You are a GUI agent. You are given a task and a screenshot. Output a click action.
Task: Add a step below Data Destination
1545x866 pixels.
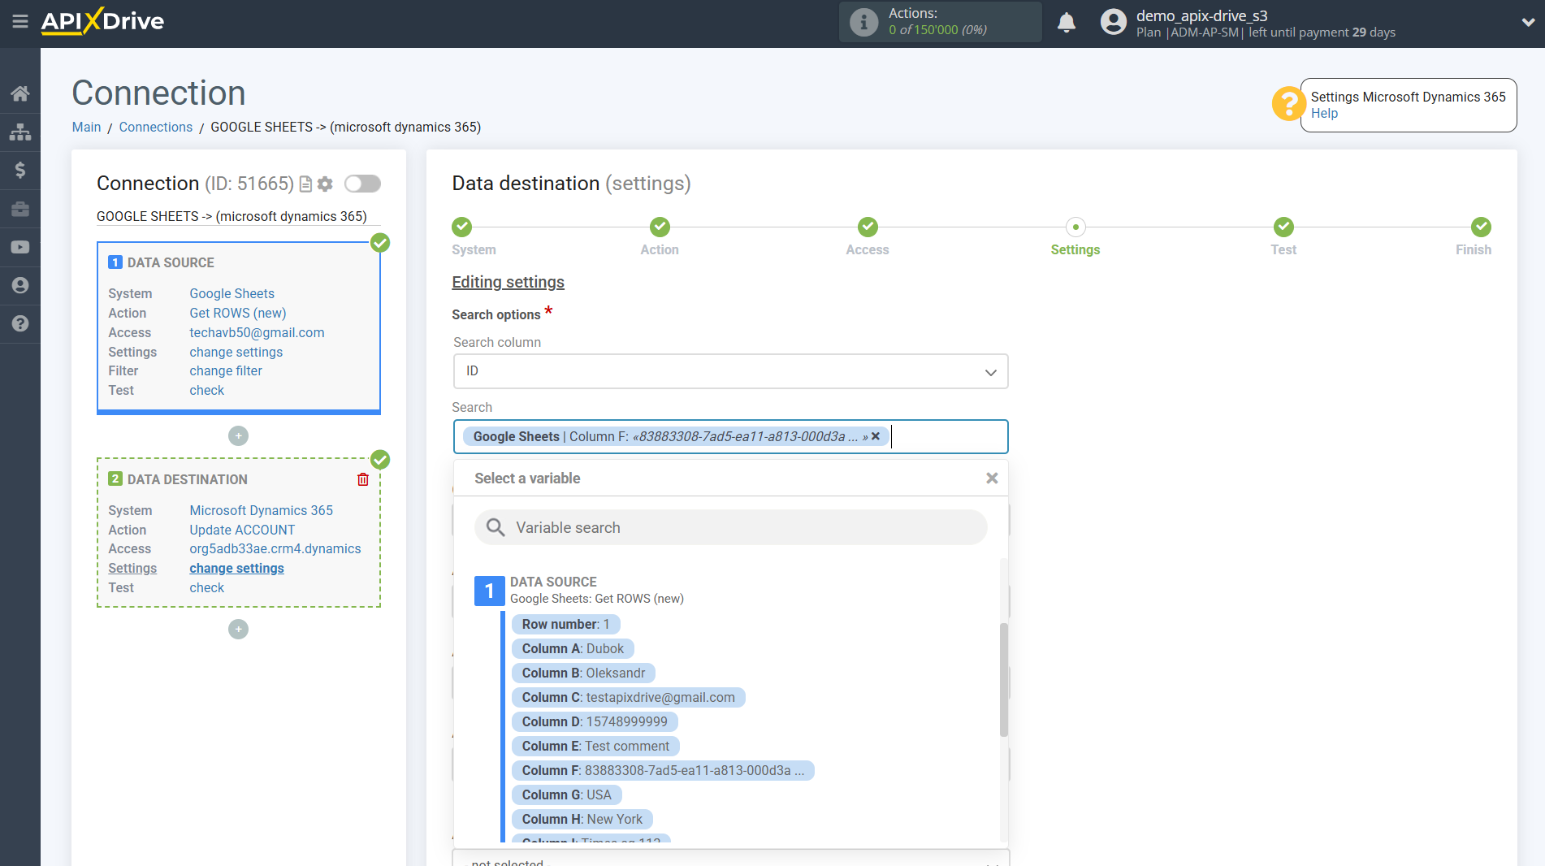click(x=238, y=630)
